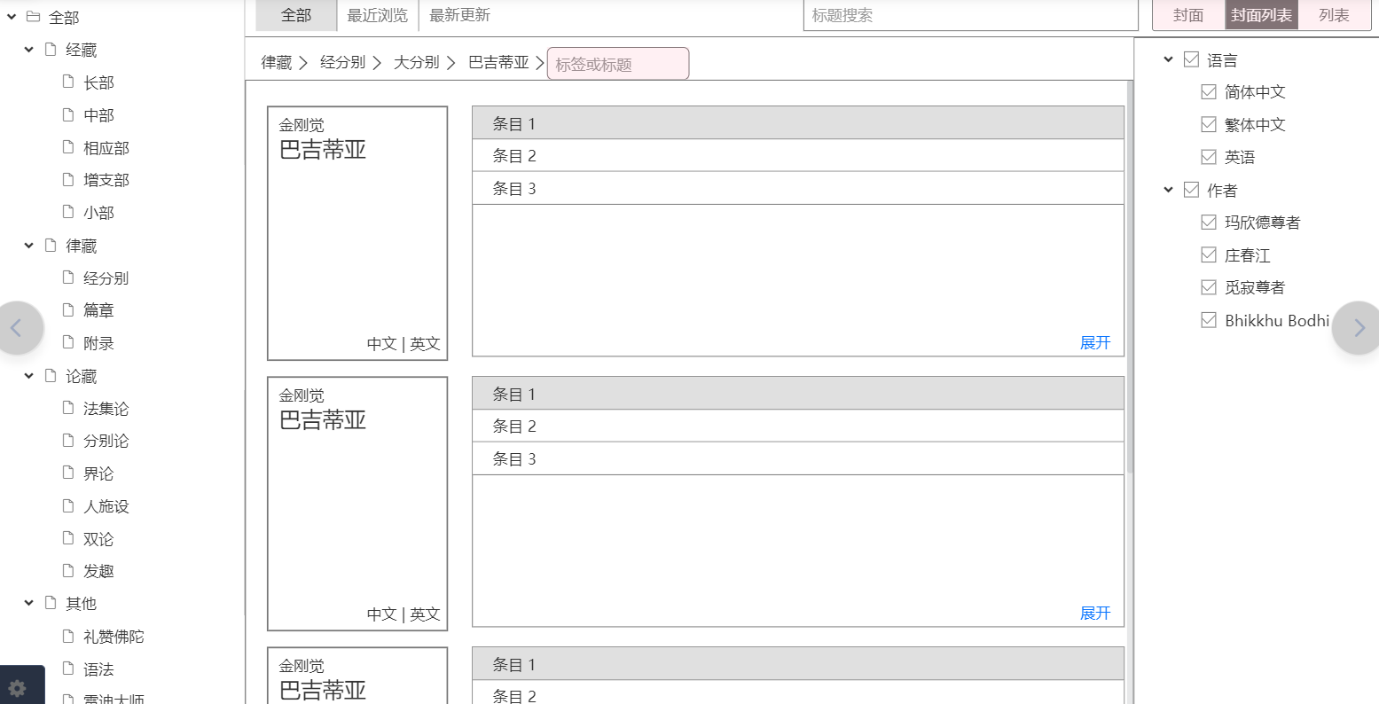Click the file icon next to 附录
This screenshot has height=704, width=1379.
click(68, 342)
